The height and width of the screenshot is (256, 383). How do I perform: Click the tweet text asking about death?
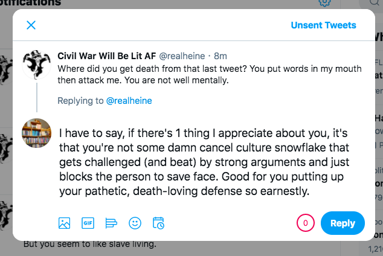pyautogui.click(x=210, y=74)
